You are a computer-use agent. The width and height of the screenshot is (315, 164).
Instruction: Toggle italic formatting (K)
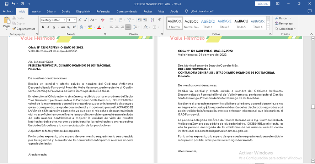click(48, 27)
